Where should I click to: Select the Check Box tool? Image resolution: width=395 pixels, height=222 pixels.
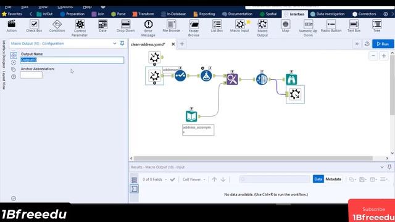tap(34, 26)
